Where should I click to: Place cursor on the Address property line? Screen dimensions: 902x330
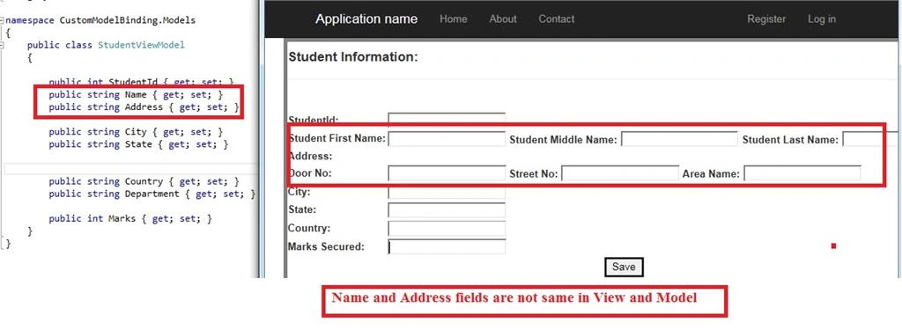(144, 107)
